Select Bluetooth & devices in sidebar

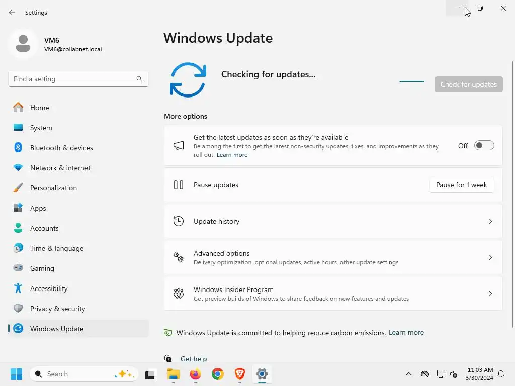(78, 148)
